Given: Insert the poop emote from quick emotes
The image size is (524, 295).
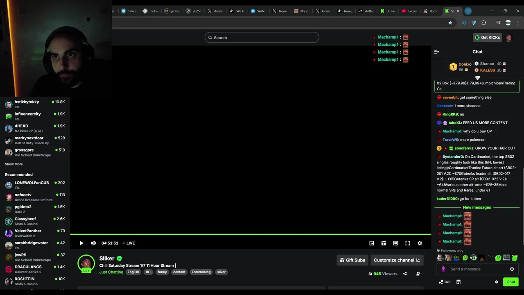Looking at the screenshot, I should tap(482, 258).
